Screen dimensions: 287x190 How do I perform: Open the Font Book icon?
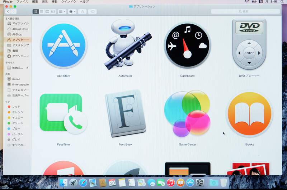click(x=126, y=113)
